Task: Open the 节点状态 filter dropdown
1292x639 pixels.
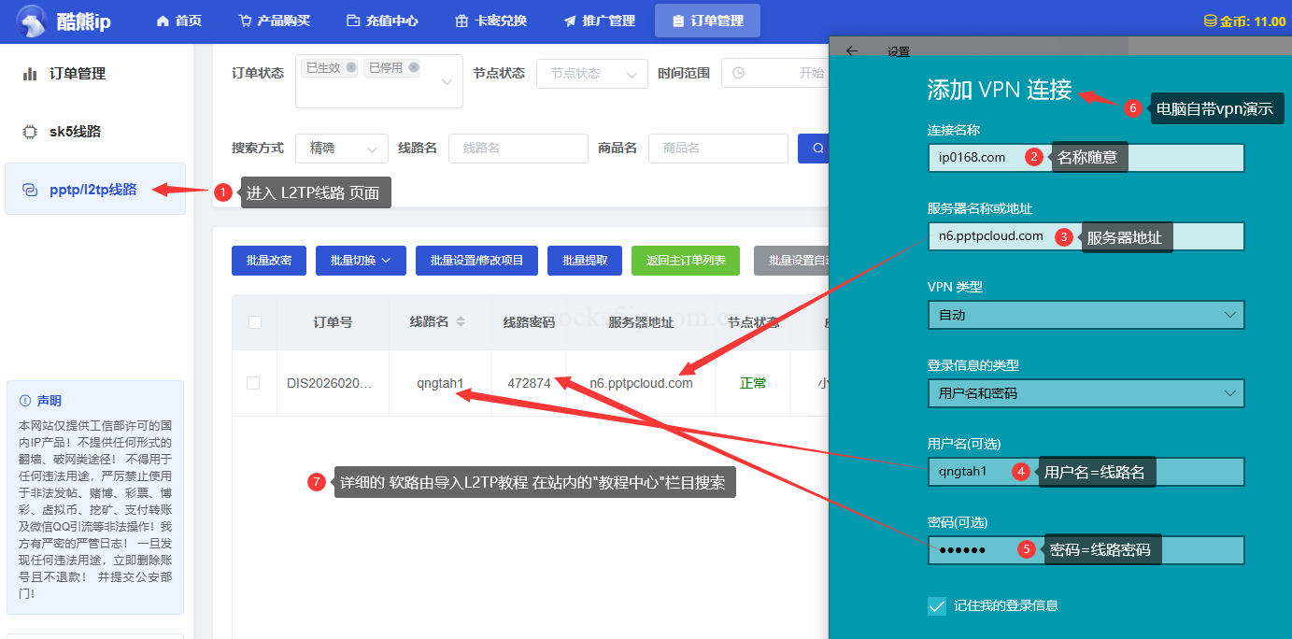Action: click(x=591, y=74)
